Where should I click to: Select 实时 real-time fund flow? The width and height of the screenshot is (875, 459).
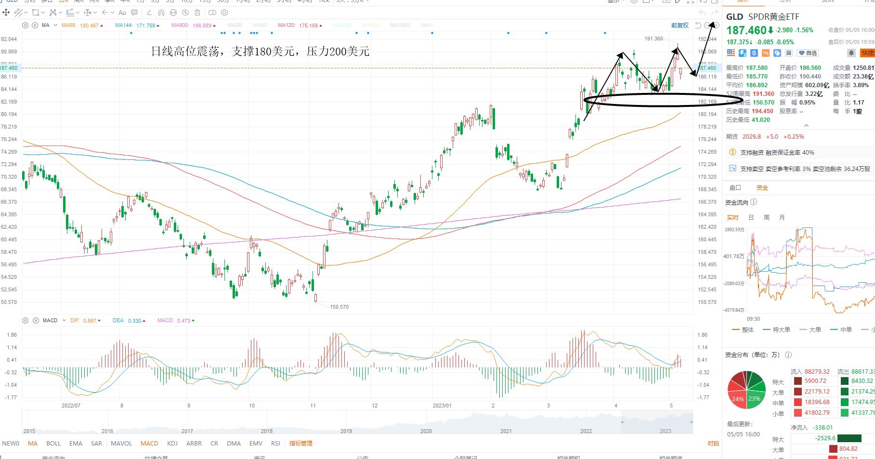click(732, 218)
